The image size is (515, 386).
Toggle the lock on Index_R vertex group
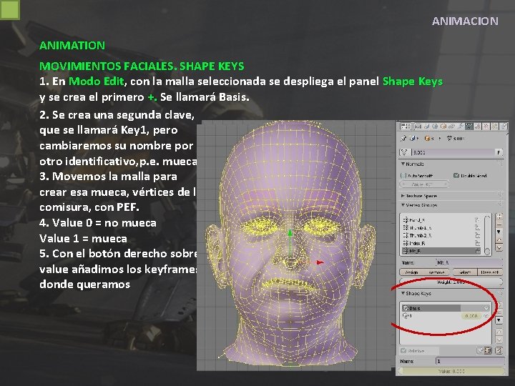pyautogui.click(x=477, y=244)
